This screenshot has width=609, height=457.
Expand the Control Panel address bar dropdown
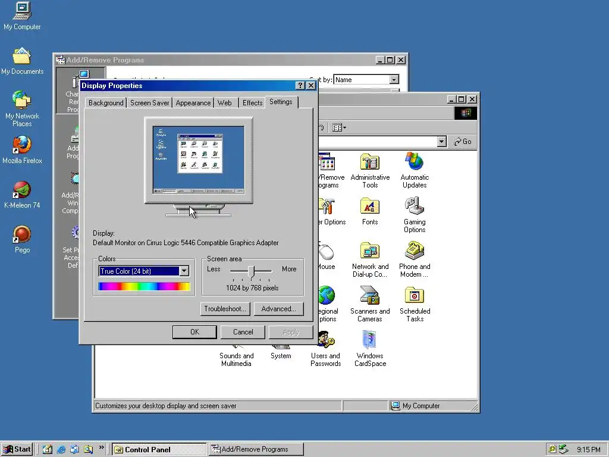[441, 142]
